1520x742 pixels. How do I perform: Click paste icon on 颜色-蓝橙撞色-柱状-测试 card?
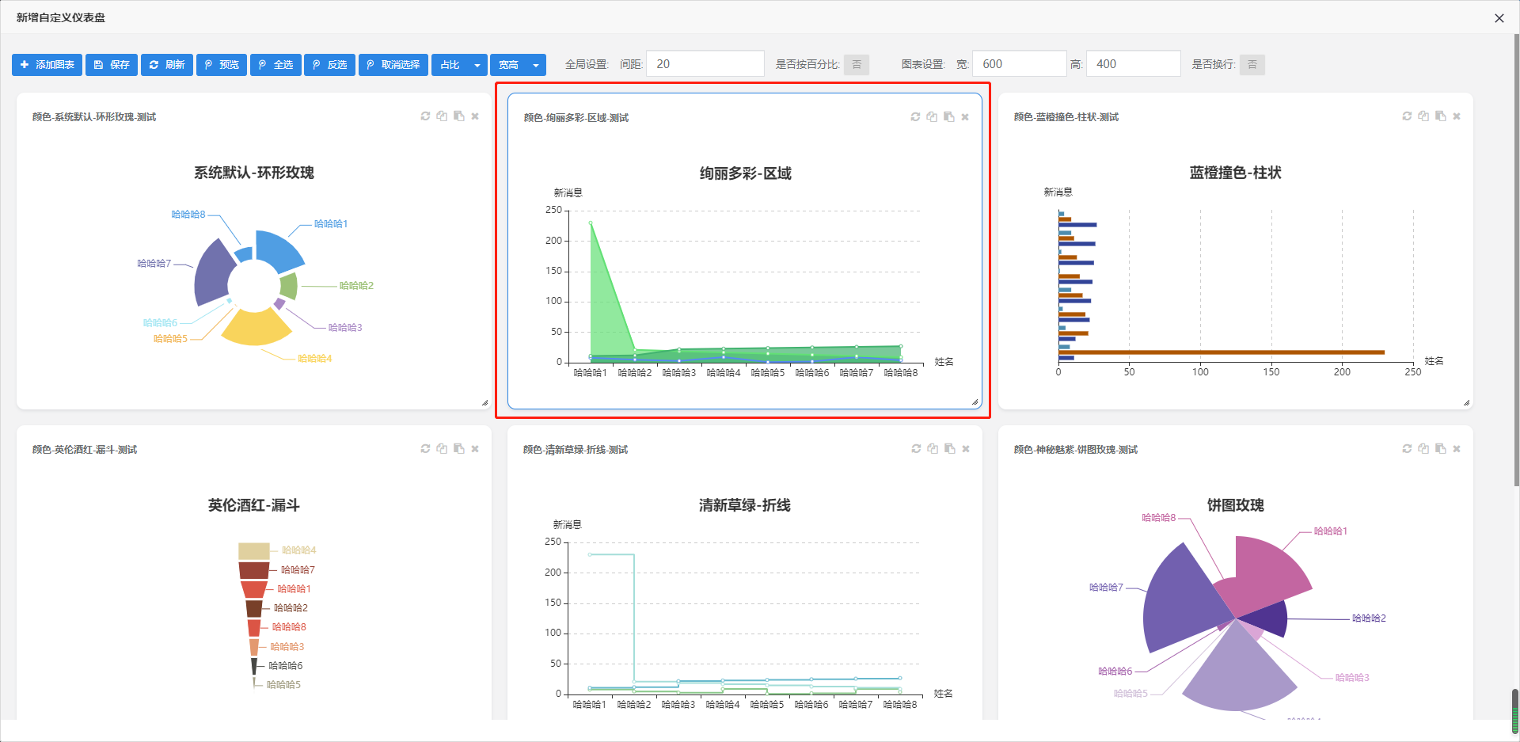tap(1440, 116)
